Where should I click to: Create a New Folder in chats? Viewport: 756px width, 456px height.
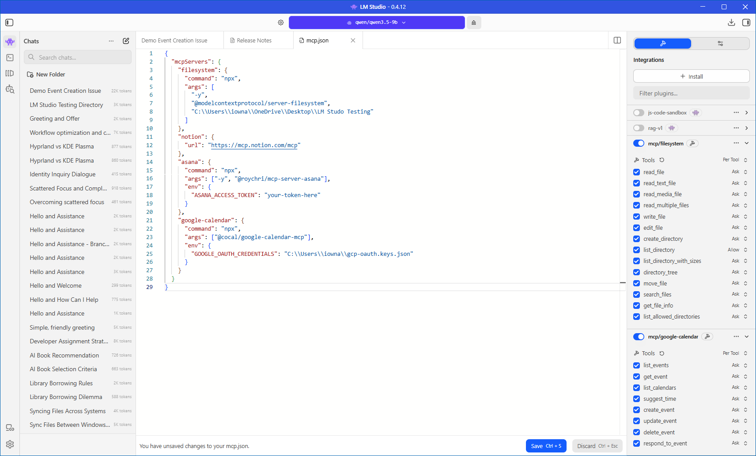(46, 74)
